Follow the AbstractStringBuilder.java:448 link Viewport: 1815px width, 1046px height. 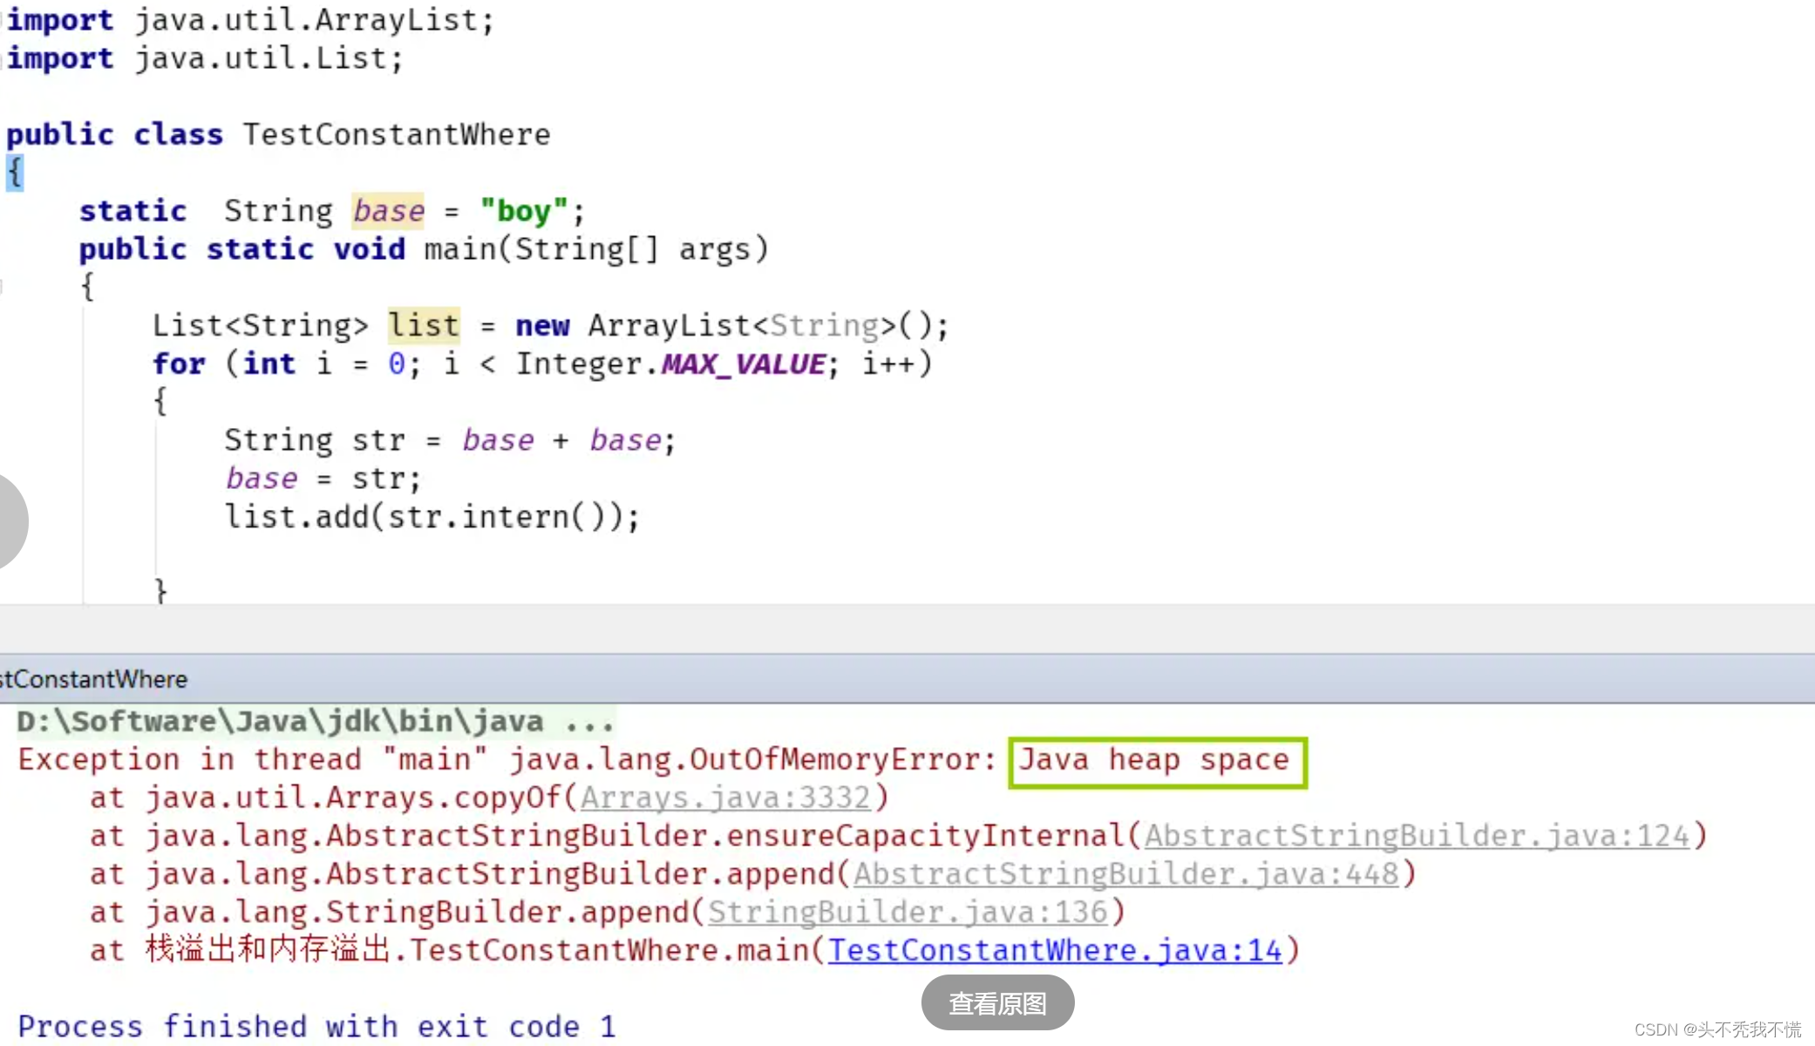(1125, 874)
